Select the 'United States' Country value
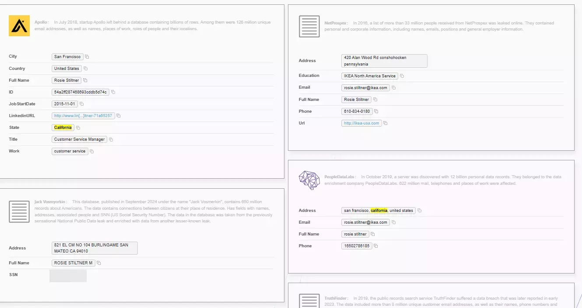Screen dimensions: 582x308 click(67, 69)
